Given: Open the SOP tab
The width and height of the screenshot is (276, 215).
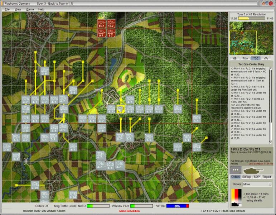Looking at the screenshot, I should click(x=256, y=177).
